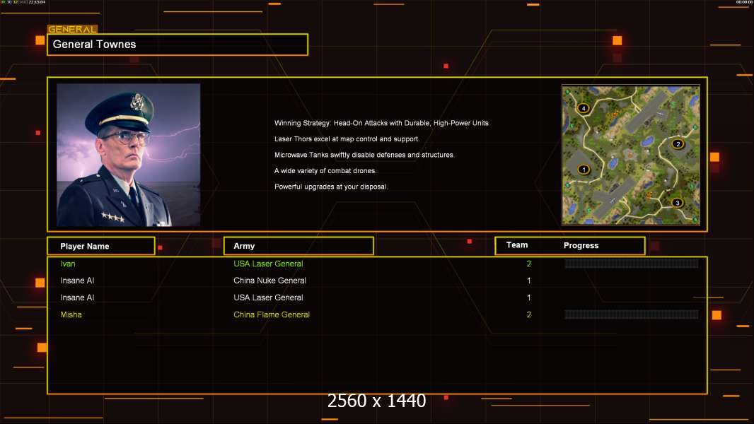Click 'China Nuke General' army entry
The height and width of the screenshot is (424, 754).
coord(269,281)
